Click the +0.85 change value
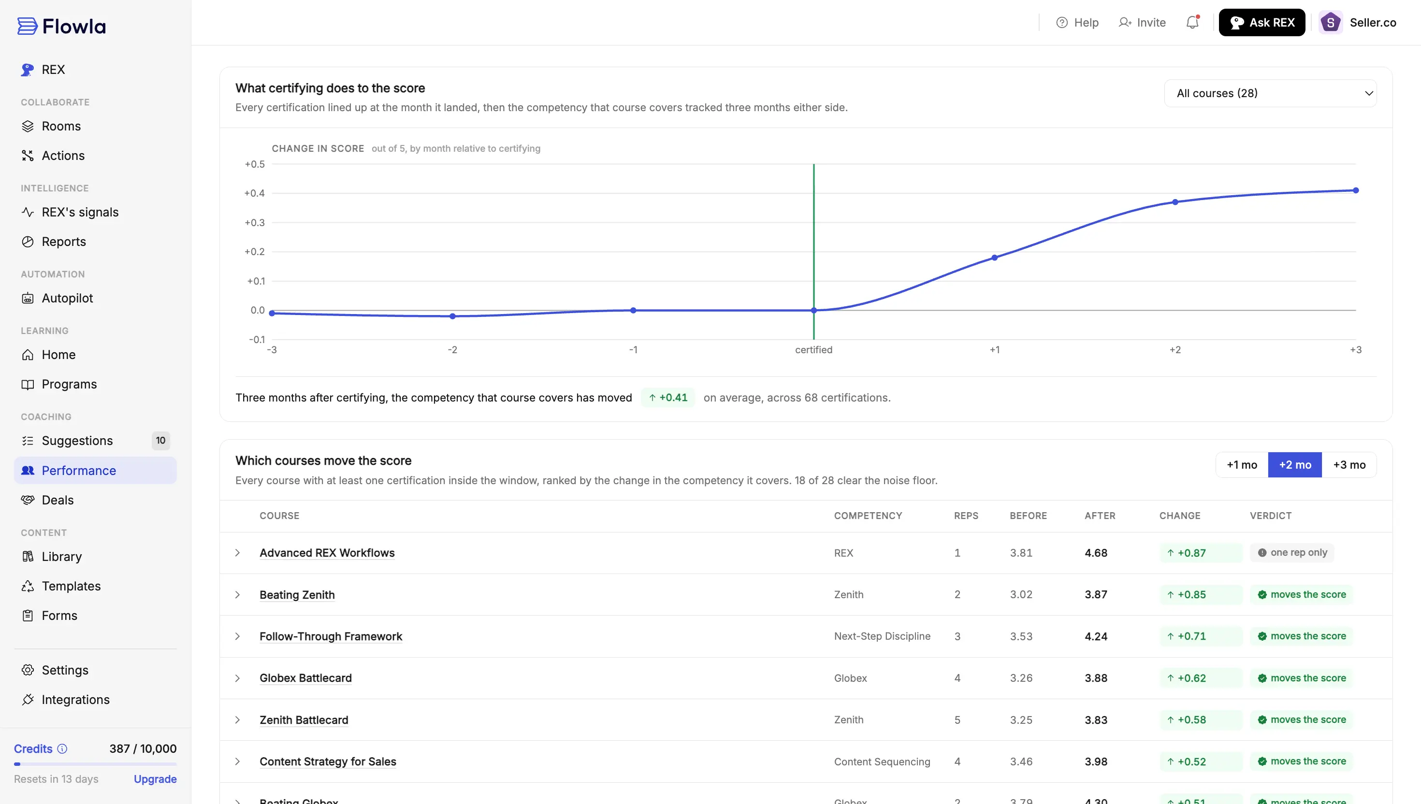 click(1201, 595)
